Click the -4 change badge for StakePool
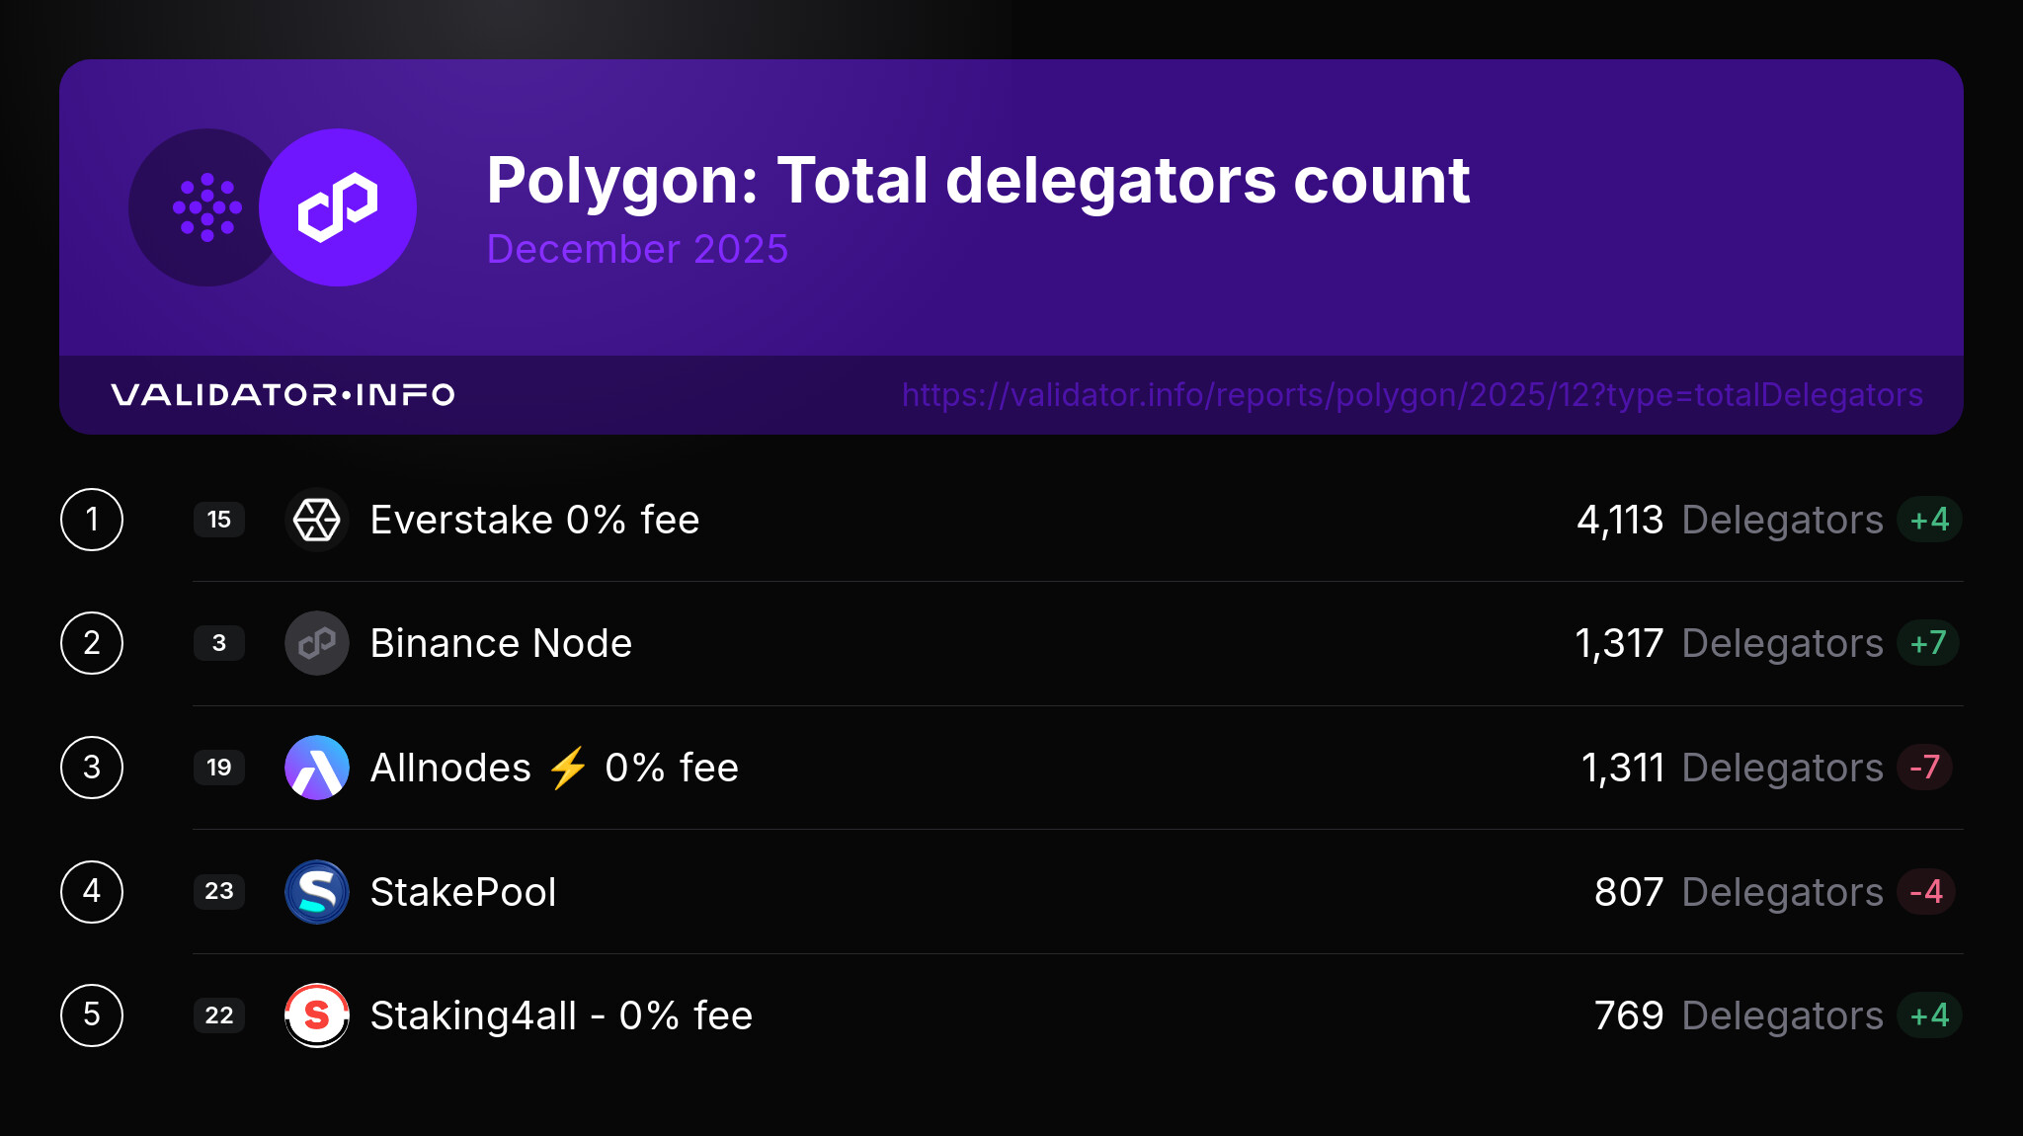This screenshot has width=2023, height=1136. pyautogui.click(x=1925, y=892)
